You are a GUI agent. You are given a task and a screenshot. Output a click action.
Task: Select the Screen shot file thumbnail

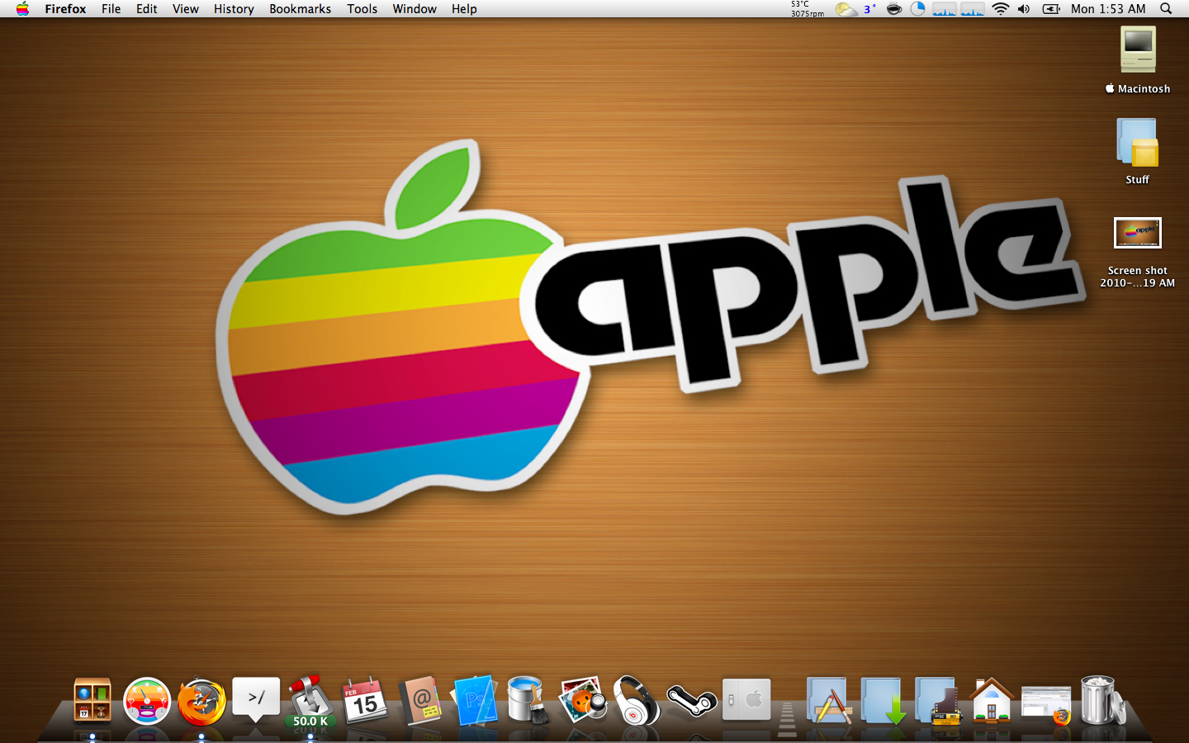click(1138, 233)
